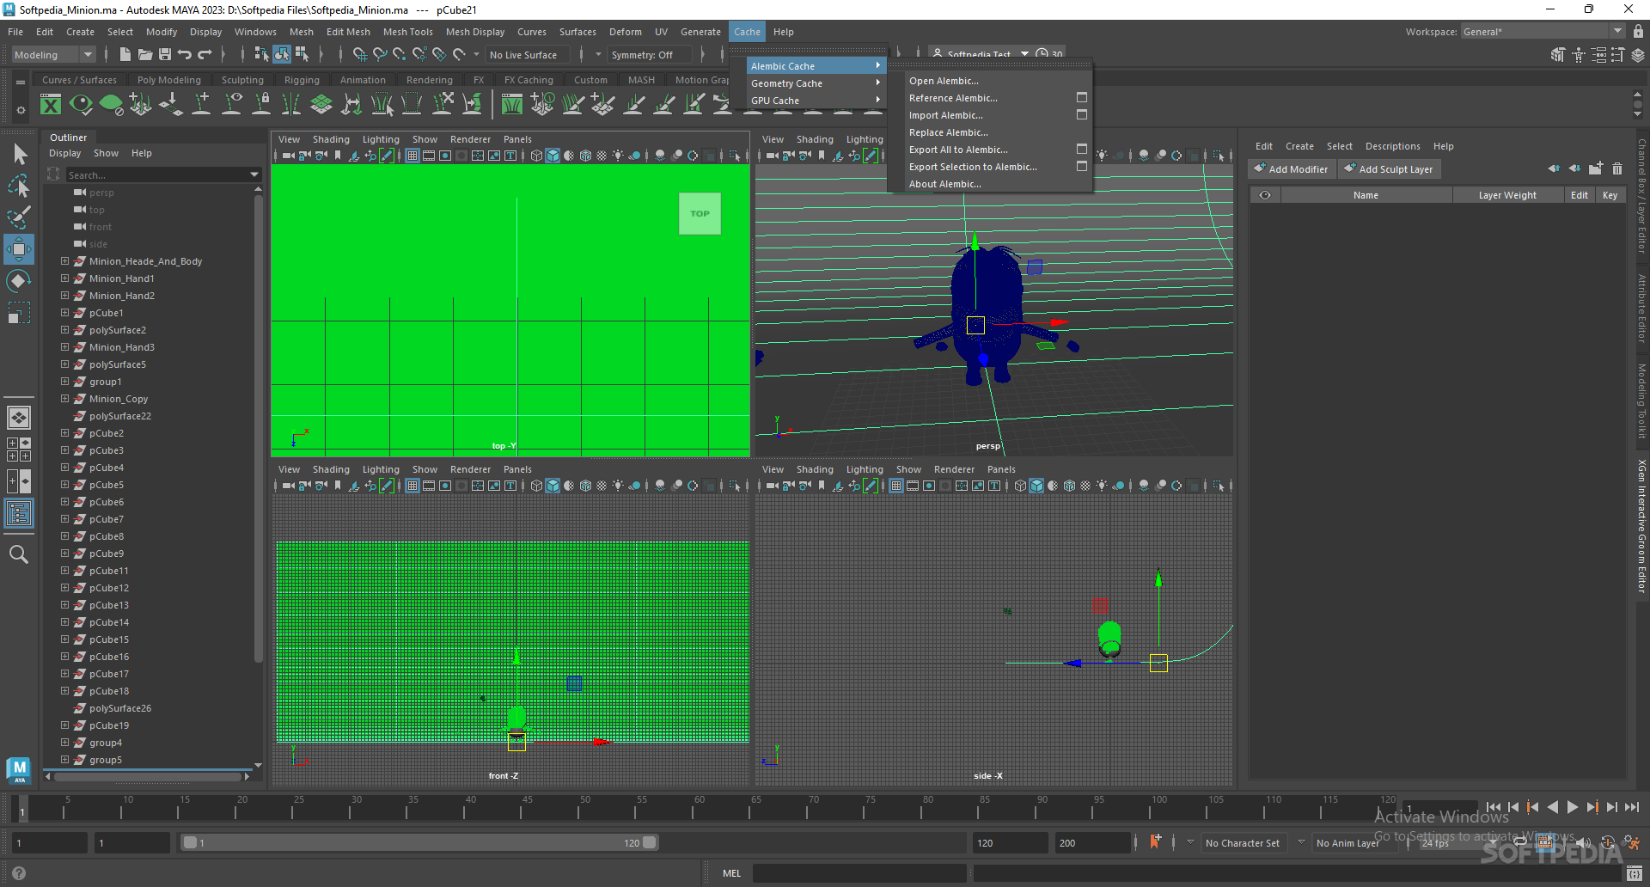Open the No Character Set dropdown
The height and width of the screenshot is (887, 1650).
(x=1243, y=843)
